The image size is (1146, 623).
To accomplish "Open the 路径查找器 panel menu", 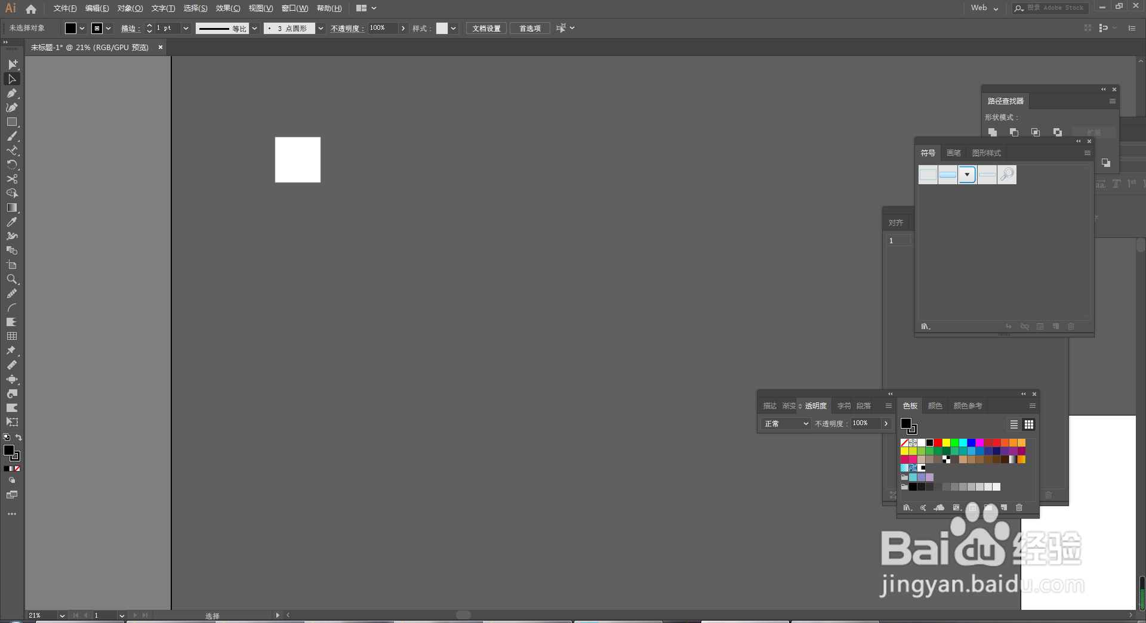I will [x=1113, y=101].
